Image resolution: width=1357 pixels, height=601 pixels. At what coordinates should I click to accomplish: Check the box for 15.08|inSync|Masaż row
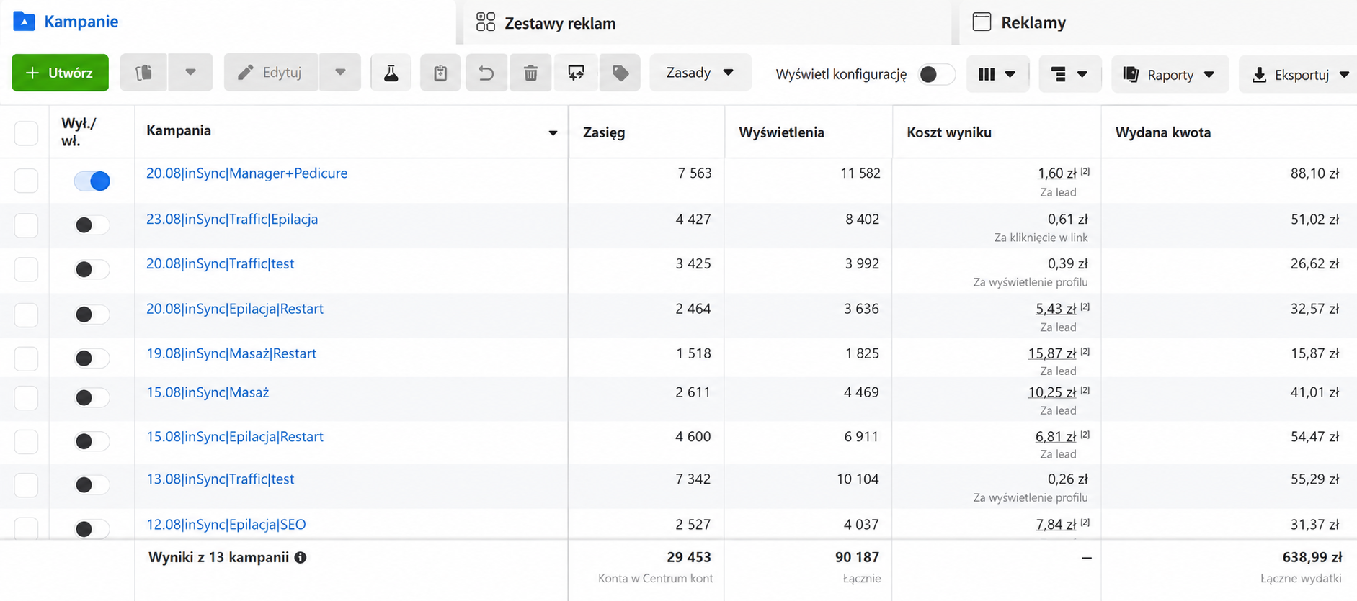pyautogui.click(x=26, y=397)
